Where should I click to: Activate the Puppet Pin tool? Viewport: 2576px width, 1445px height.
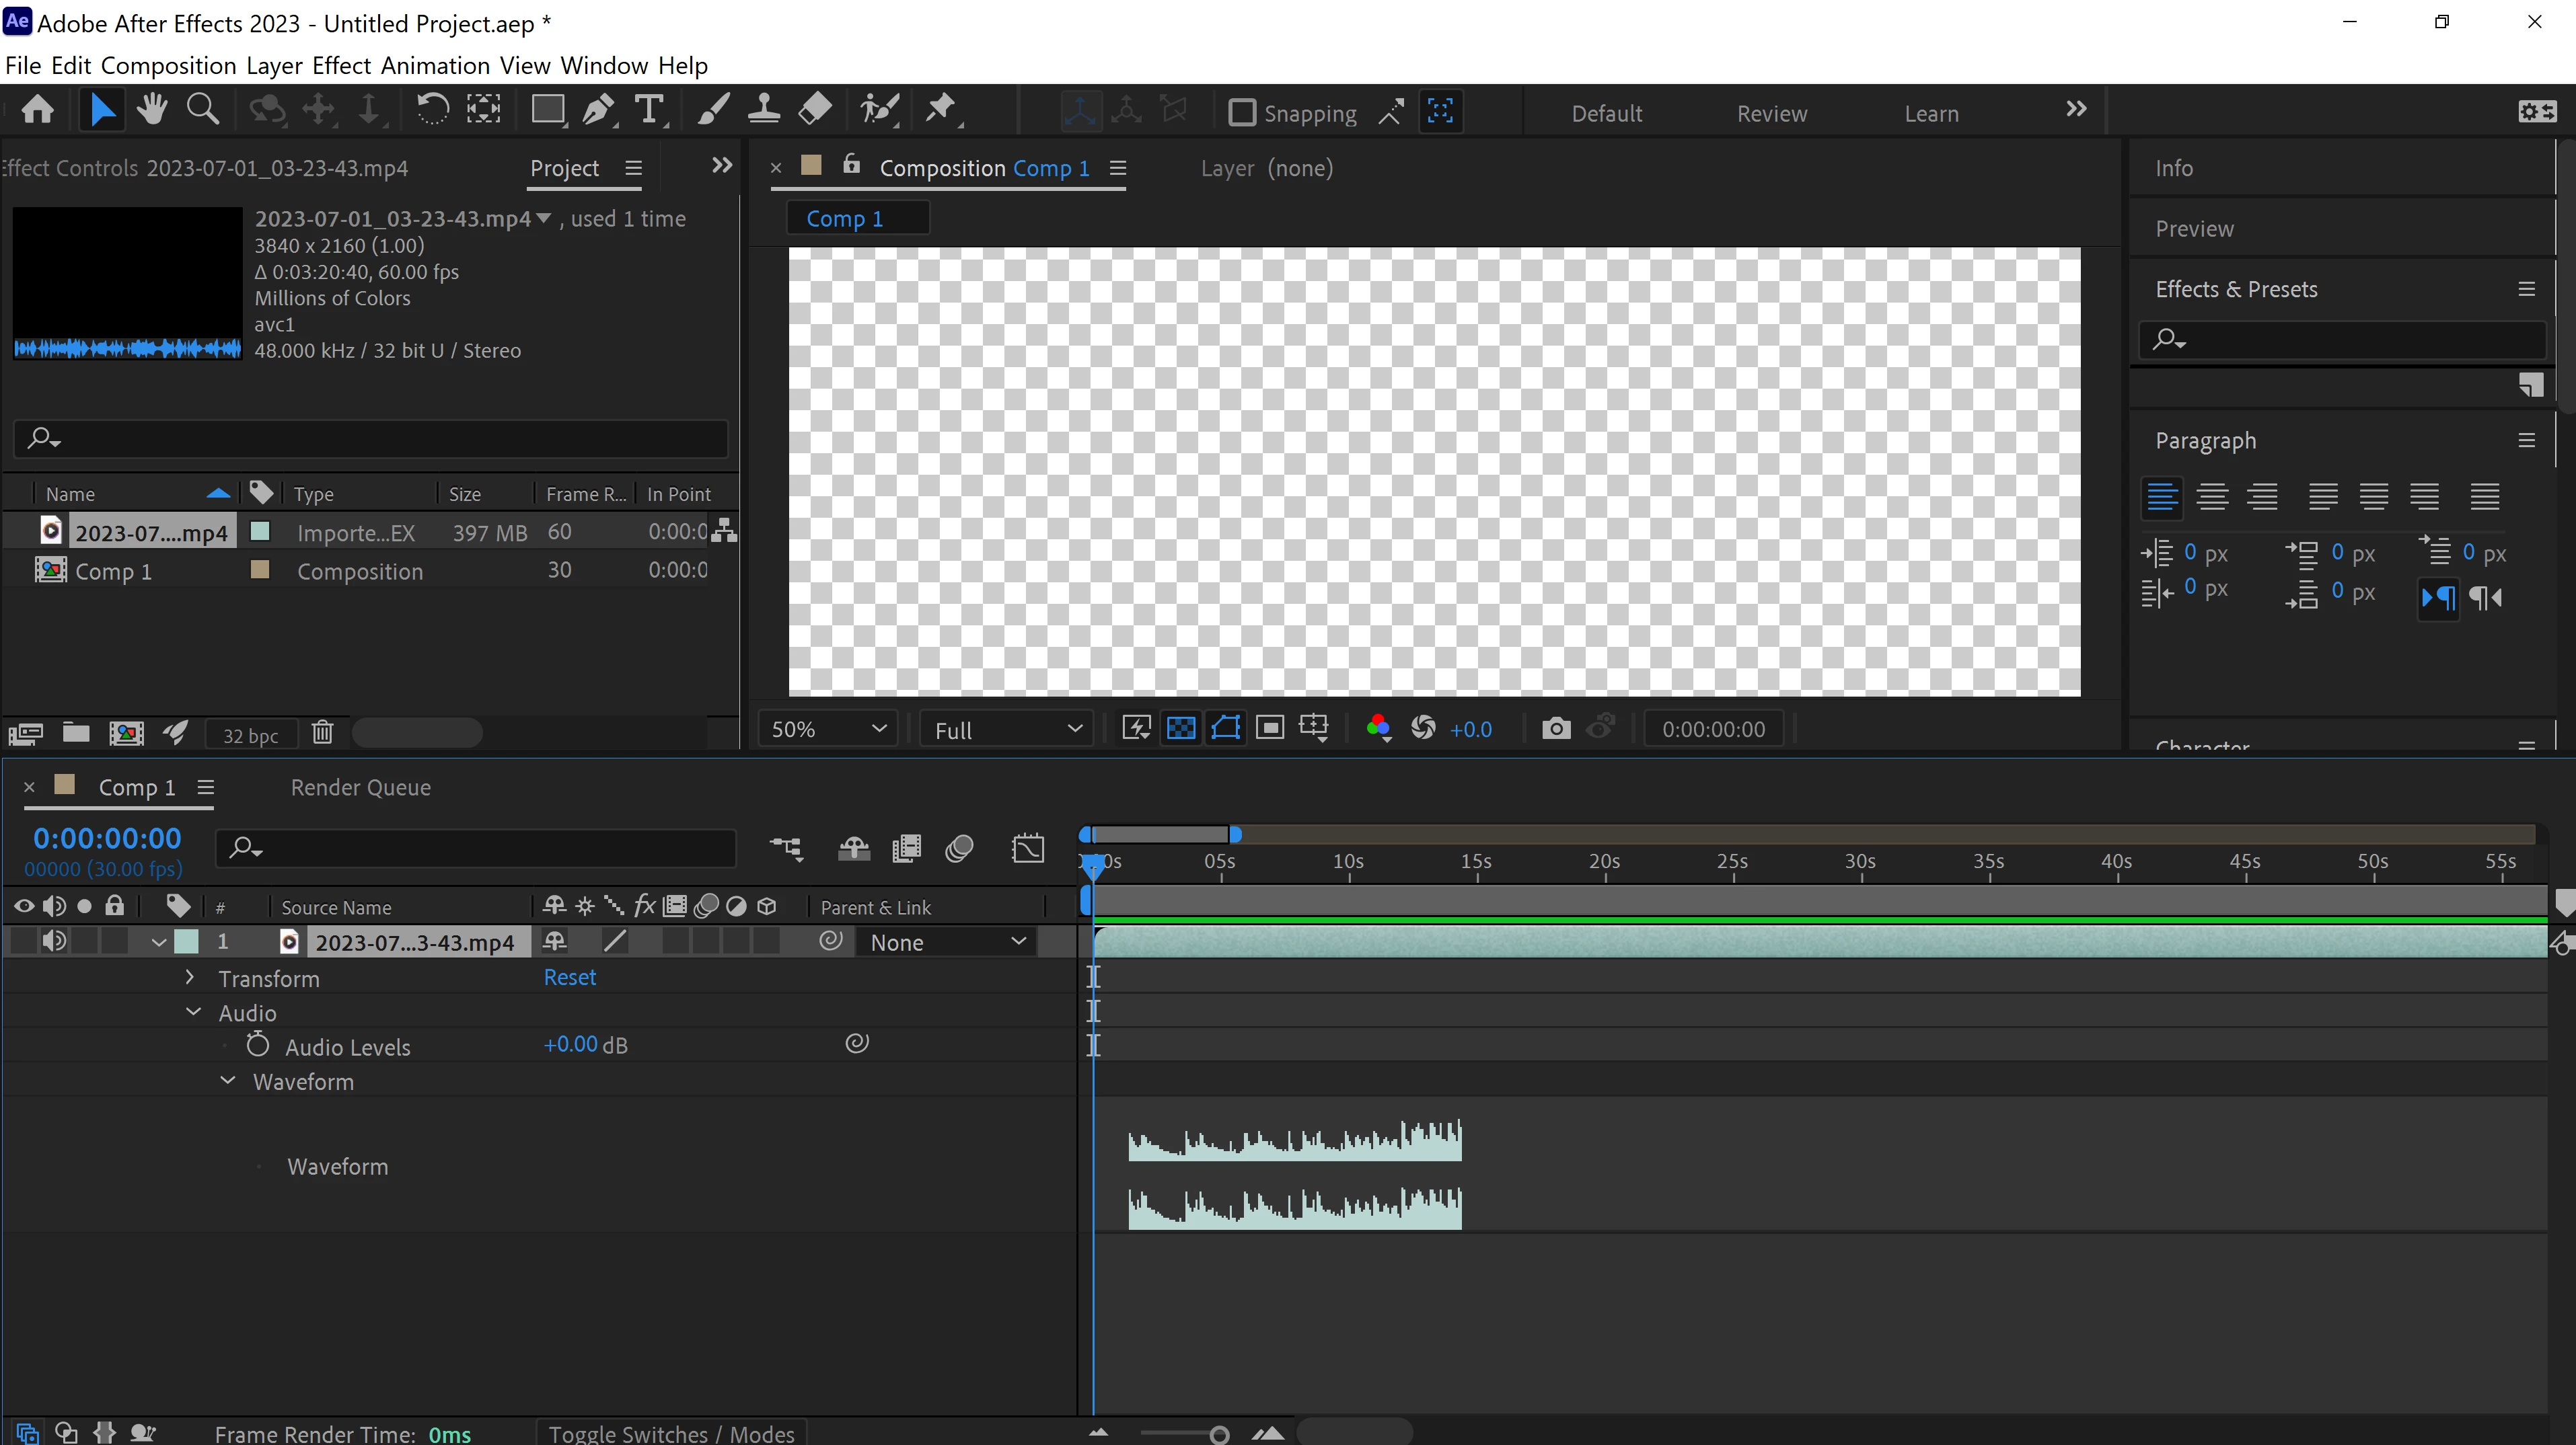[x=940, y=110]
